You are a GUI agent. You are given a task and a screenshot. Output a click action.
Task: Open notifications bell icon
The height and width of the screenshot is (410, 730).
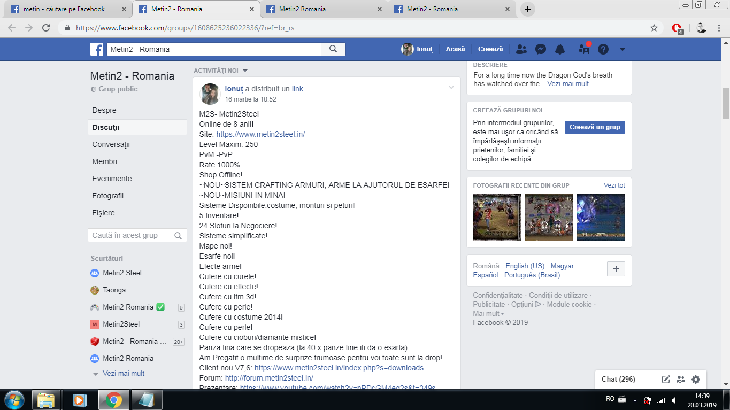pyautogui.click(x=560, y=49)
